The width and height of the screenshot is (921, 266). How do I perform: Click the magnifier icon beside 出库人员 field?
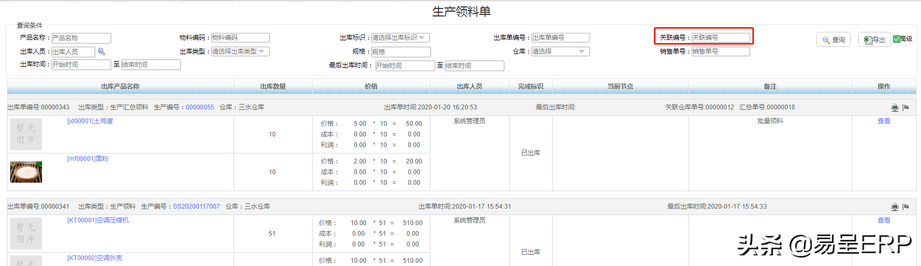point(102,52)
